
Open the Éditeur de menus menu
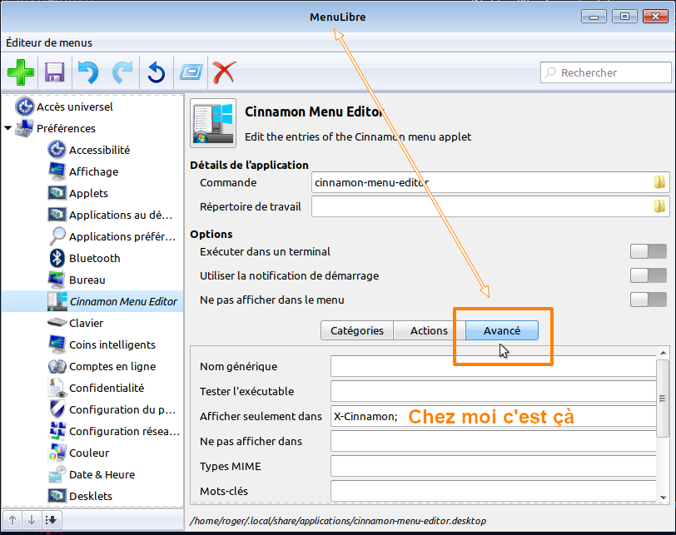49,42
